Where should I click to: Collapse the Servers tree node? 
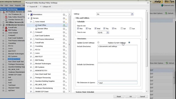29,18
